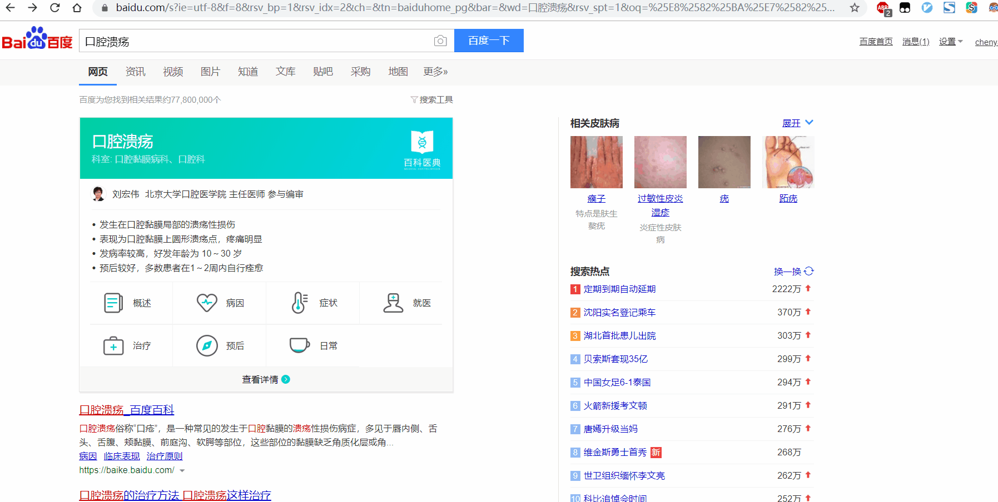This screenshot has width=998, height=502.
Task: Switch to the 文库 tab
Action: click(285, 72)
